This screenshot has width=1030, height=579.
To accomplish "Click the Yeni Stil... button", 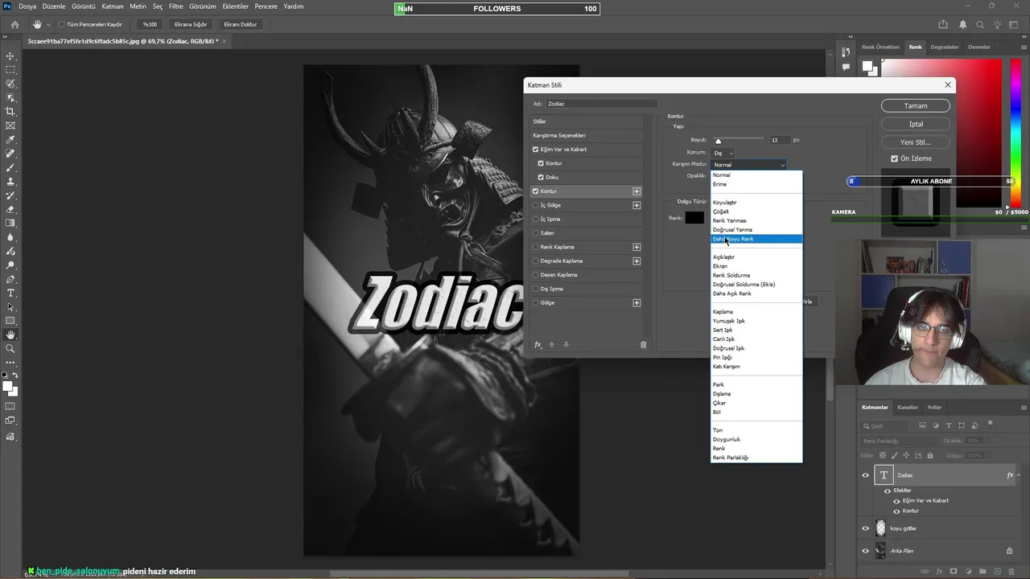I will pos(916,142).
